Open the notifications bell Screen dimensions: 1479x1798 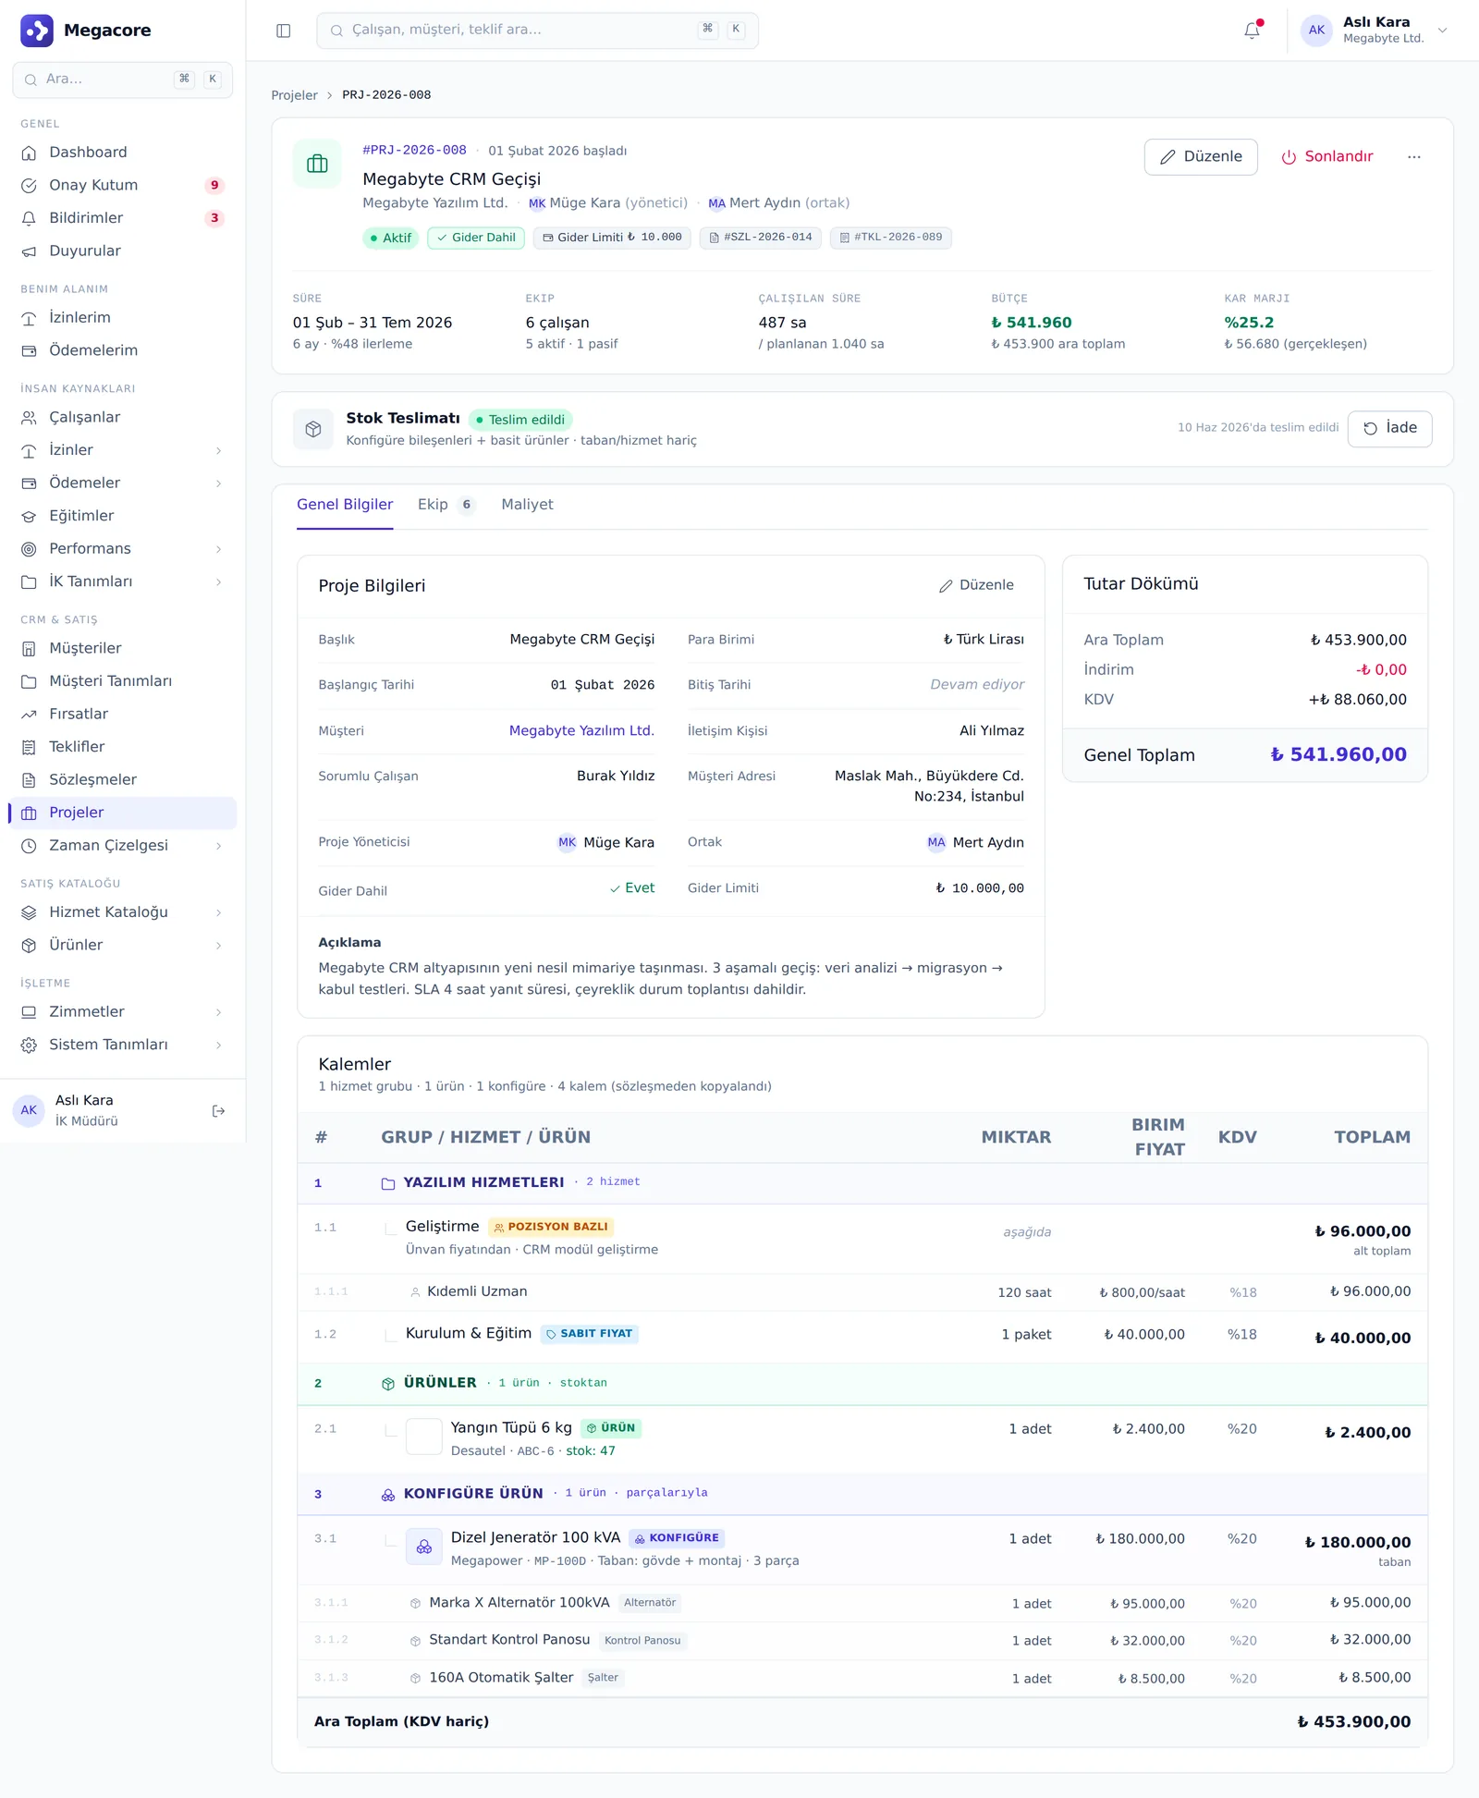(1253, 31)
